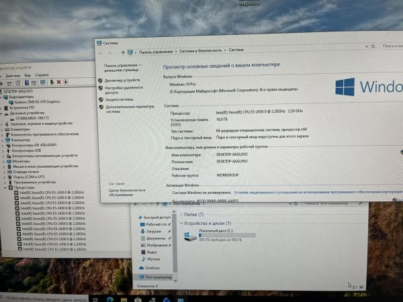Click the refresh button in System address bar
Viewport: 403px width, 302px height.
(373, 46)
